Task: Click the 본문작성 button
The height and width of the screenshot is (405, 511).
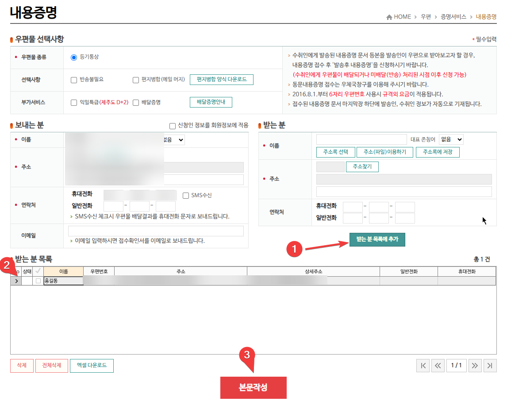Action: pyautogui.click(x=254, y=388)
